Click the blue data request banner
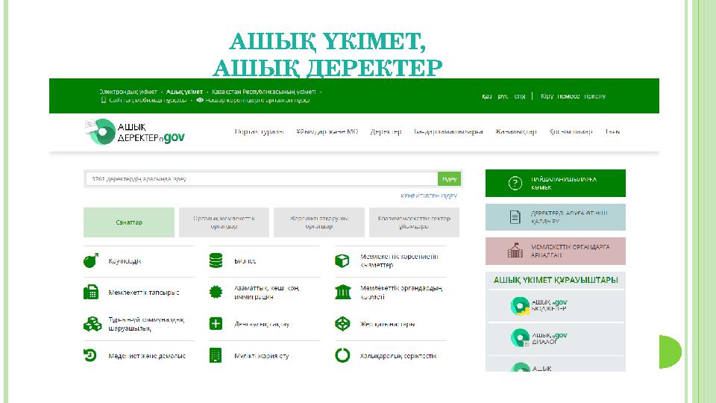This screenshot has height=403, width=716. tap(555, 217)
